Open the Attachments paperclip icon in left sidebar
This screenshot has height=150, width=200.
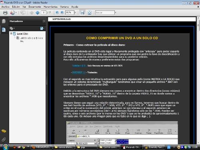click(4, 140)
